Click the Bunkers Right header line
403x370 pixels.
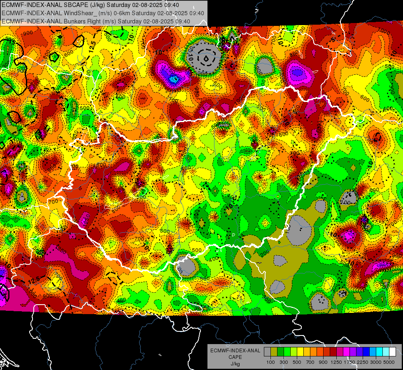click(x=96, y=21)
